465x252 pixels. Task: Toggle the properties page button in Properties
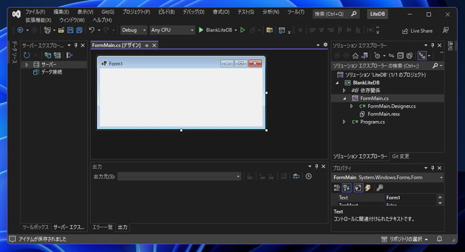coord(358,187)
